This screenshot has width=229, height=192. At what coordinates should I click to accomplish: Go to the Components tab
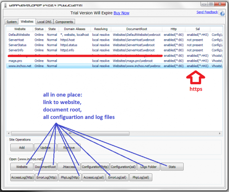tap(64, 22)
